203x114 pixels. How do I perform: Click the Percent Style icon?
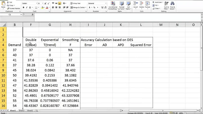click(x=94, y=8)
